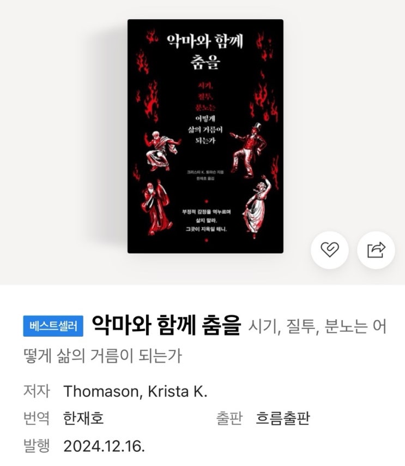Click the toga-clad dancing figure on cover
This screenshot has height=466, width=405.
pos(162,151)
